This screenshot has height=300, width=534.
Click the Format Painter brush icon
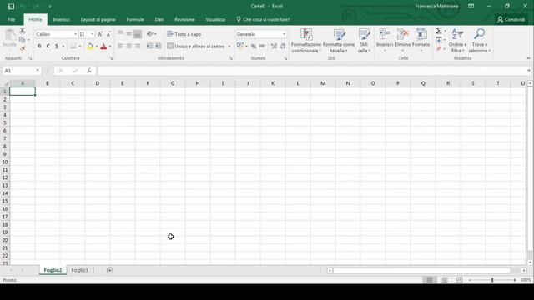[23, 48]
